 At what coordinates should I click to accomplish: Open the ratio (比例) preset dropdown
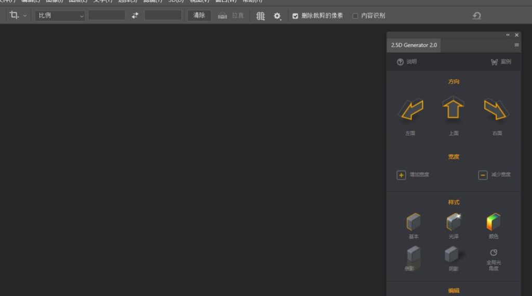click(60, 16)
